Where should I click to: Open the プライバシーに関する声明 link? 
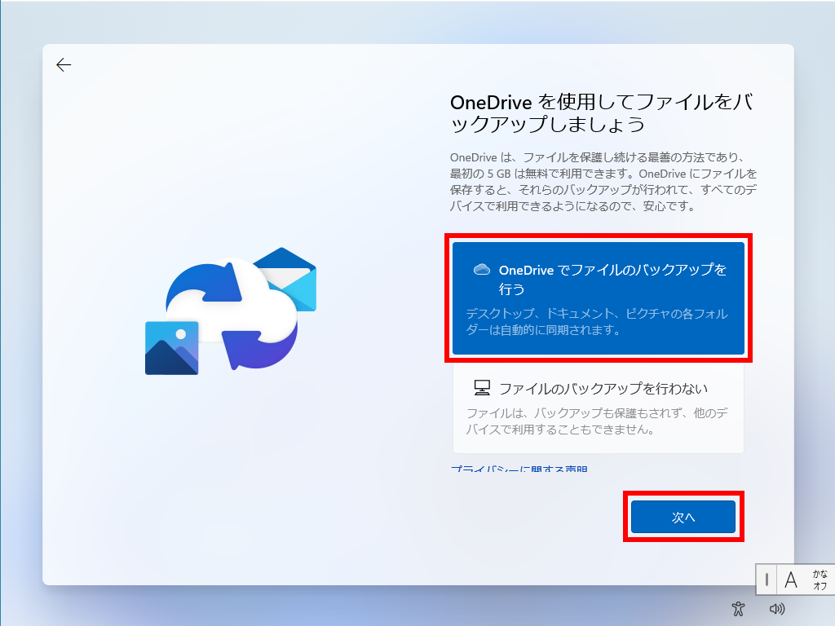pos(519,469)
